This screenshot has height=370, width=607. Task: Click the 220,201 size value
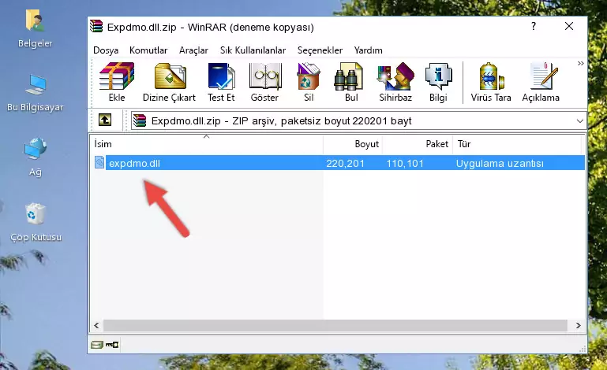345,164
